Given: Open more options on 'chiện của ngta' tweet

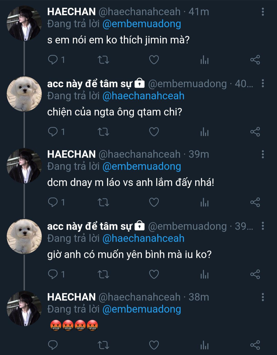Looking at the screenshot, I should pyautogui.click(x=263, y=84).
